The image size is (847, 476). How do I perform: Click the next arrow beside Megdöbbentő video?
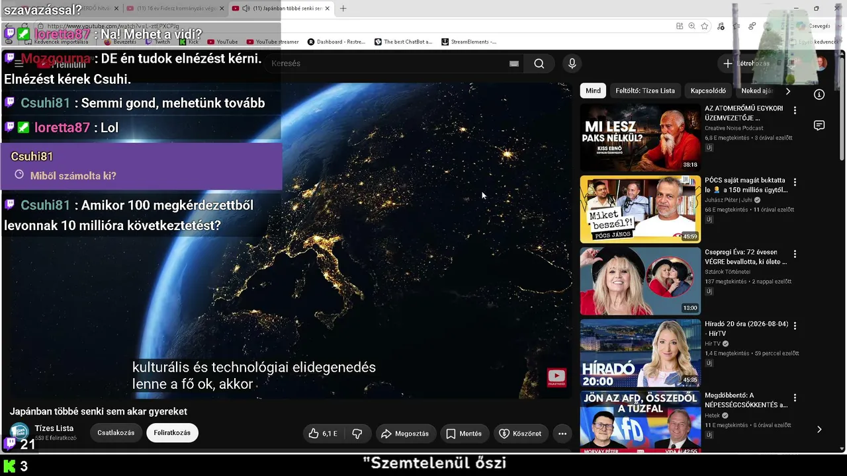[819, 429]
